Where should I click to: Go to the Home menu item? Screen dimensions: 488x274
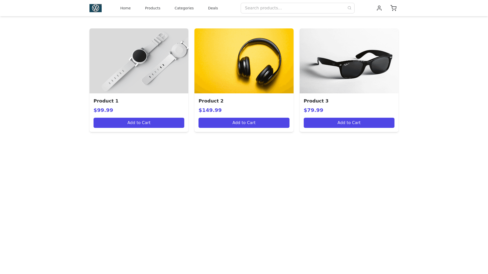[125, 8]
